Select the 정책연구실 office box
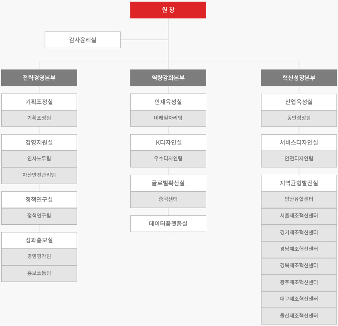Viewport: 338px width, 326px height. 39,200
